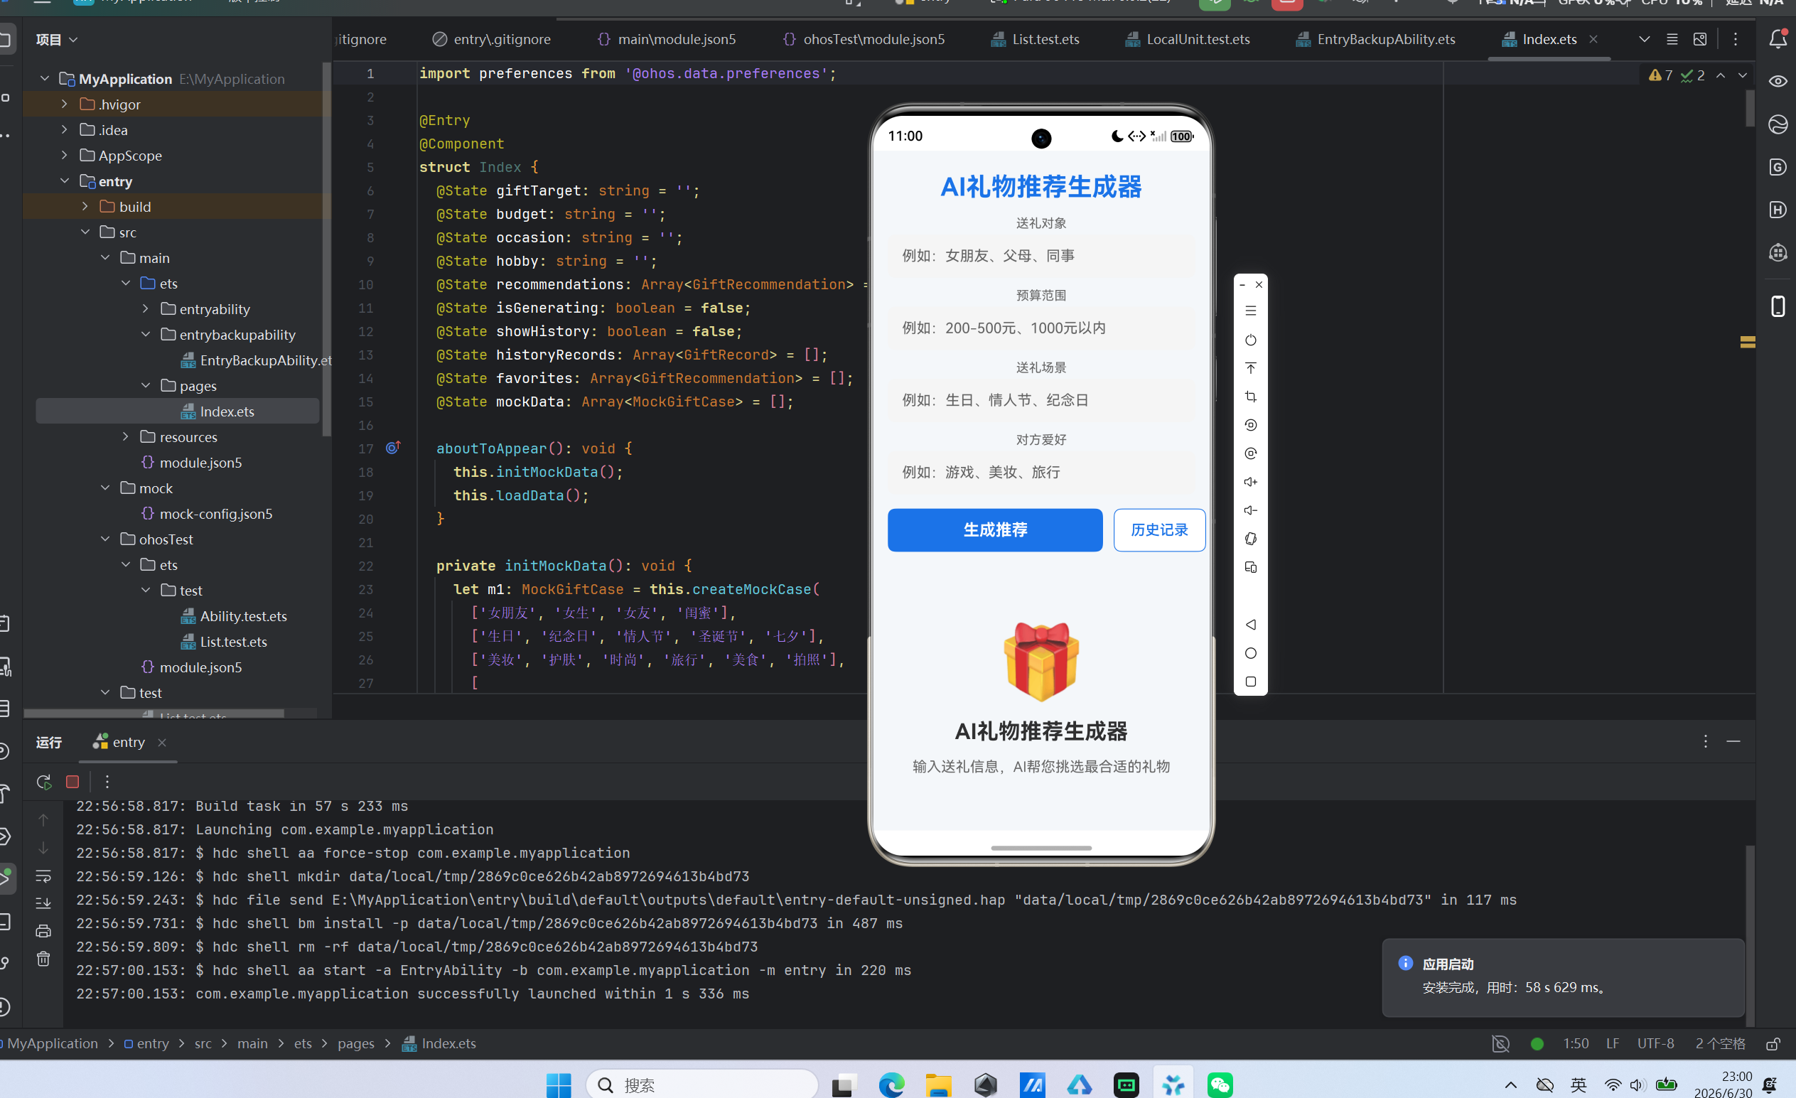Expand the AppScope folder
The height and width of the screenshot is (1098, 1796).
65,154
